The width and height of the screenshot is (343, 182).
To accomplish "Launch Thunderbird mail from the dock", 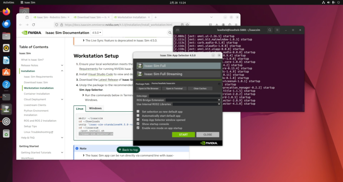I will point(6,23).
